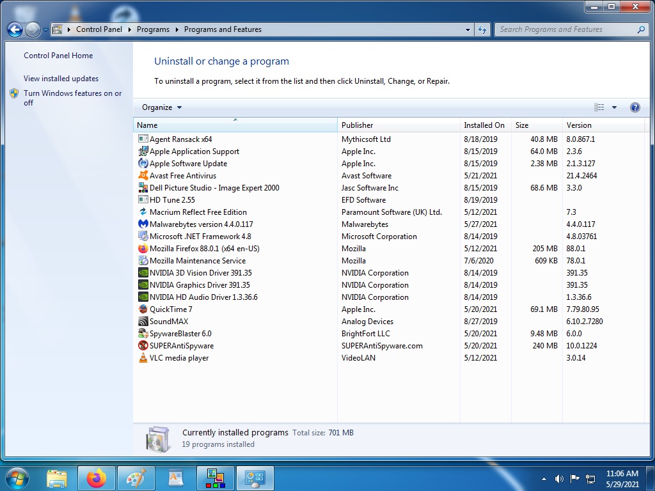Viewport: 655px width, 491px height.
Task: Show hidden tray icons arrow
Action: 544,479
